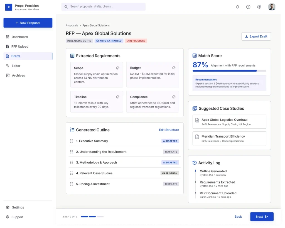Click Template tag on Understanding the Requirement
Screen dimensions: 285x228
point(171,152)
